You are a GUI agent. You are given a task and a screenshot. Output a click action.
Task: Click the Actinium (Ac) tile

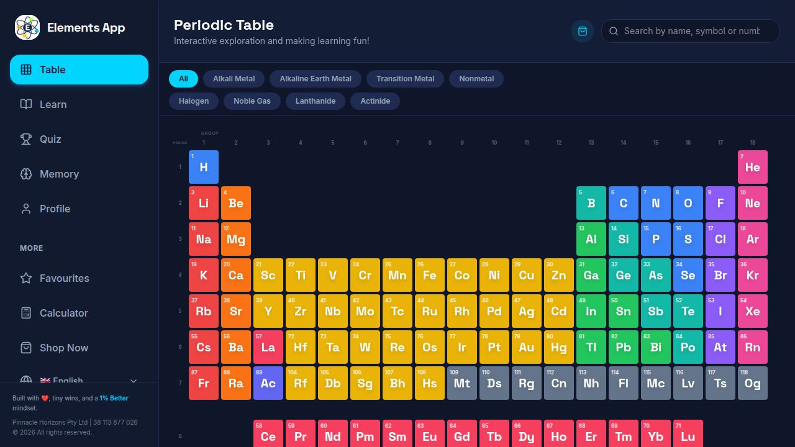(x=268, y=383)
